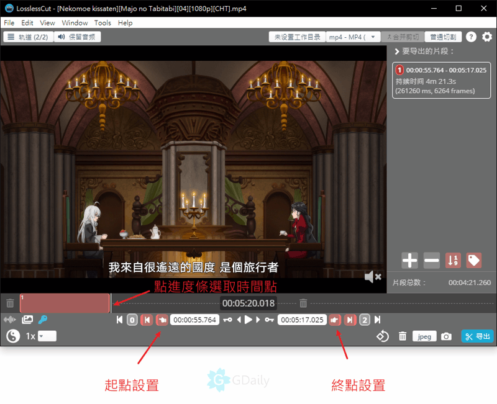Edit cut start time field 00:00:55.764

194,320
